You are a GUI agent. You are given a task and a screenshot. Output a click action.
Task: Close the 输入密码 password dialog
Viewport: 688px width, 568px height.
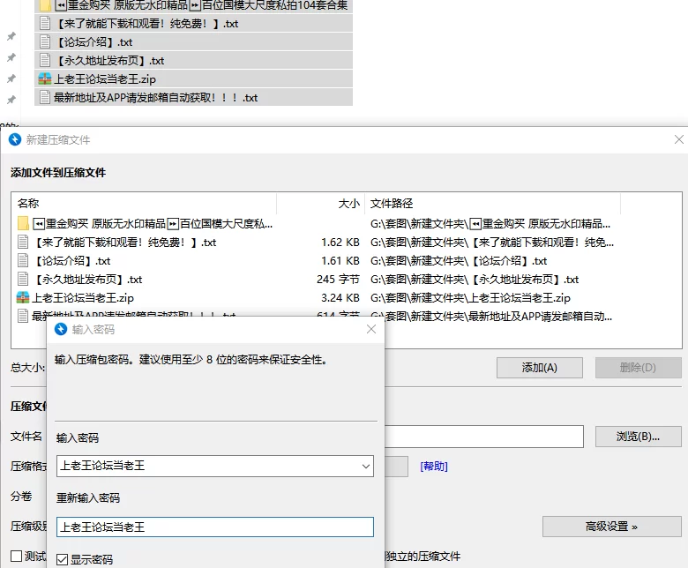[371, 329]
